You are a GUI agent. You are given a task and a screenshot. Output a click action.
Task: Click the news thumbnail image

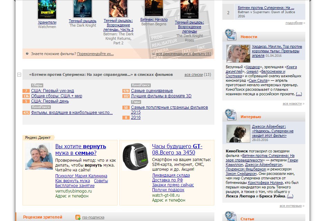(x=238, y=54)
